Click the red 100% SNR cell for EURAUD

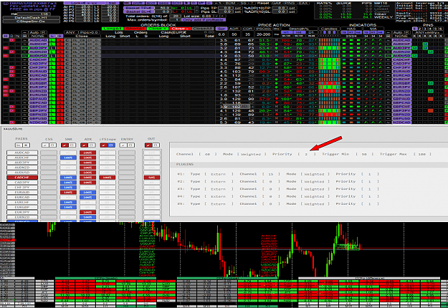[68, 193]
